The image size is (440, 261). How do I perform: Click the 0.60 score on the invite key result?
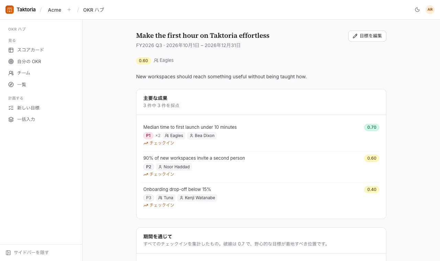[372, 158]
